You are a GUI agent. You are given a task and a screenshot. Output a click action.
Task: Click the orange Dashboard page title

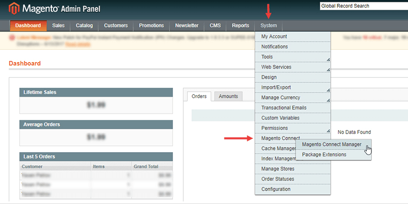(x=25, y=64)
